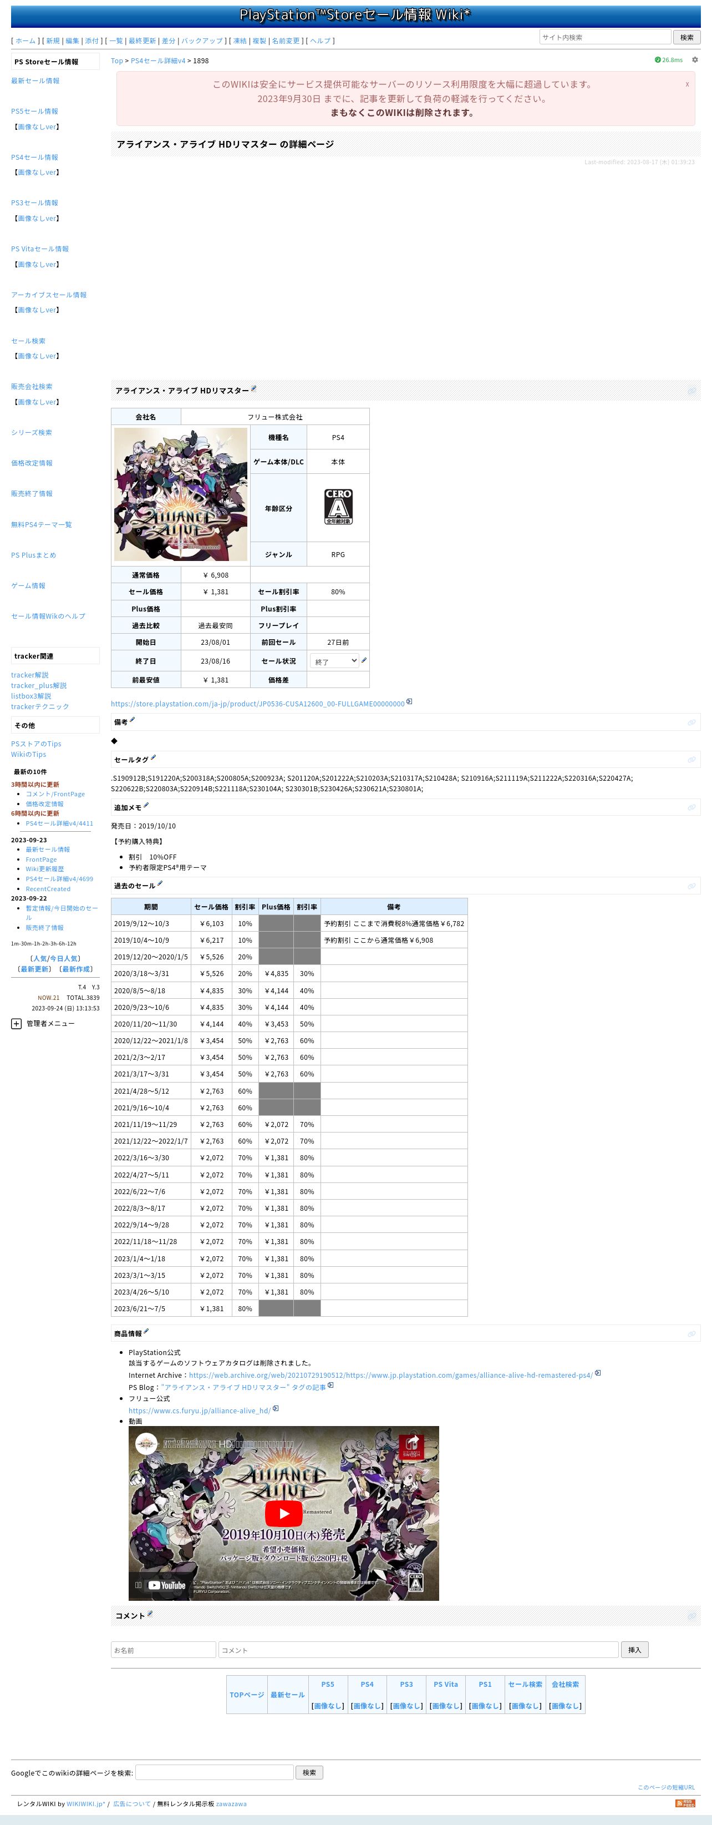Image resolution: width=712 pixels, height=1825 pixels.
Task: Click the anchor link icon on the 商品情報 heading bar
Action: pos(691,1334)
